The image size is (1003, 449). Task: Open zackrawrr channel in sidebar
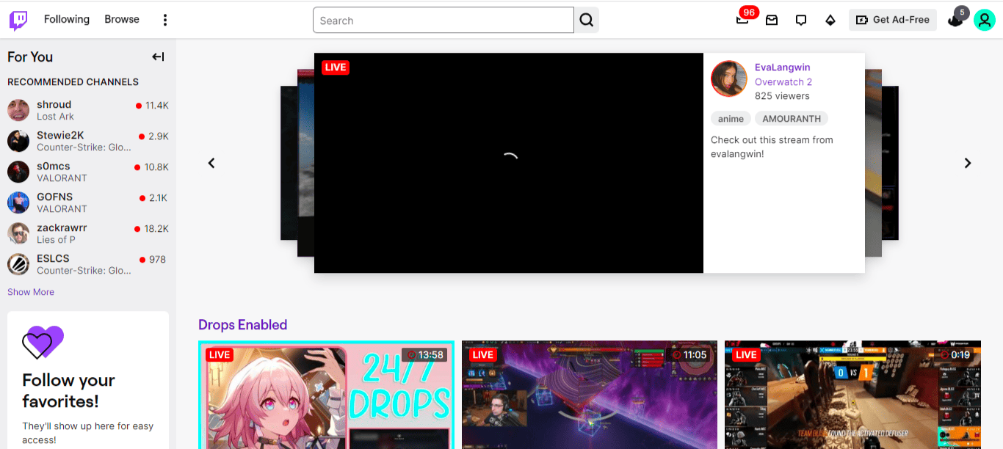click(x=88, y=233)
